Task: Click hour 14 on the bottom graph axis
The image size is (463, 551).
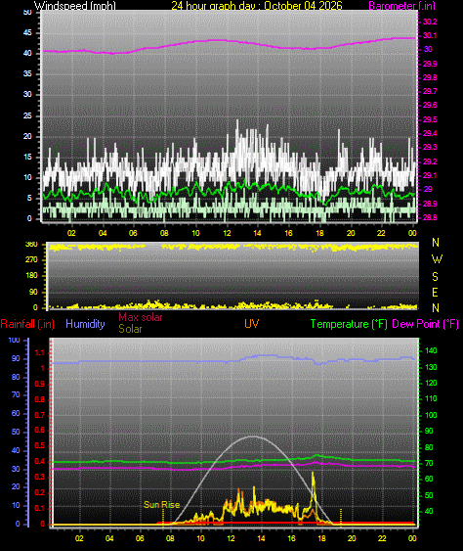Action: (262, 538)
